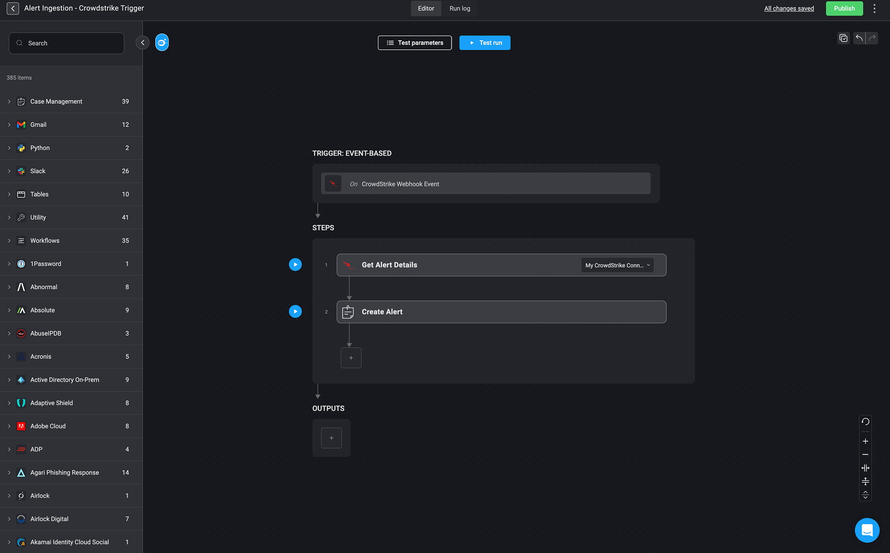Expand the Utility category
This screenshot has height=553, width=890.
tap(9, 217)
